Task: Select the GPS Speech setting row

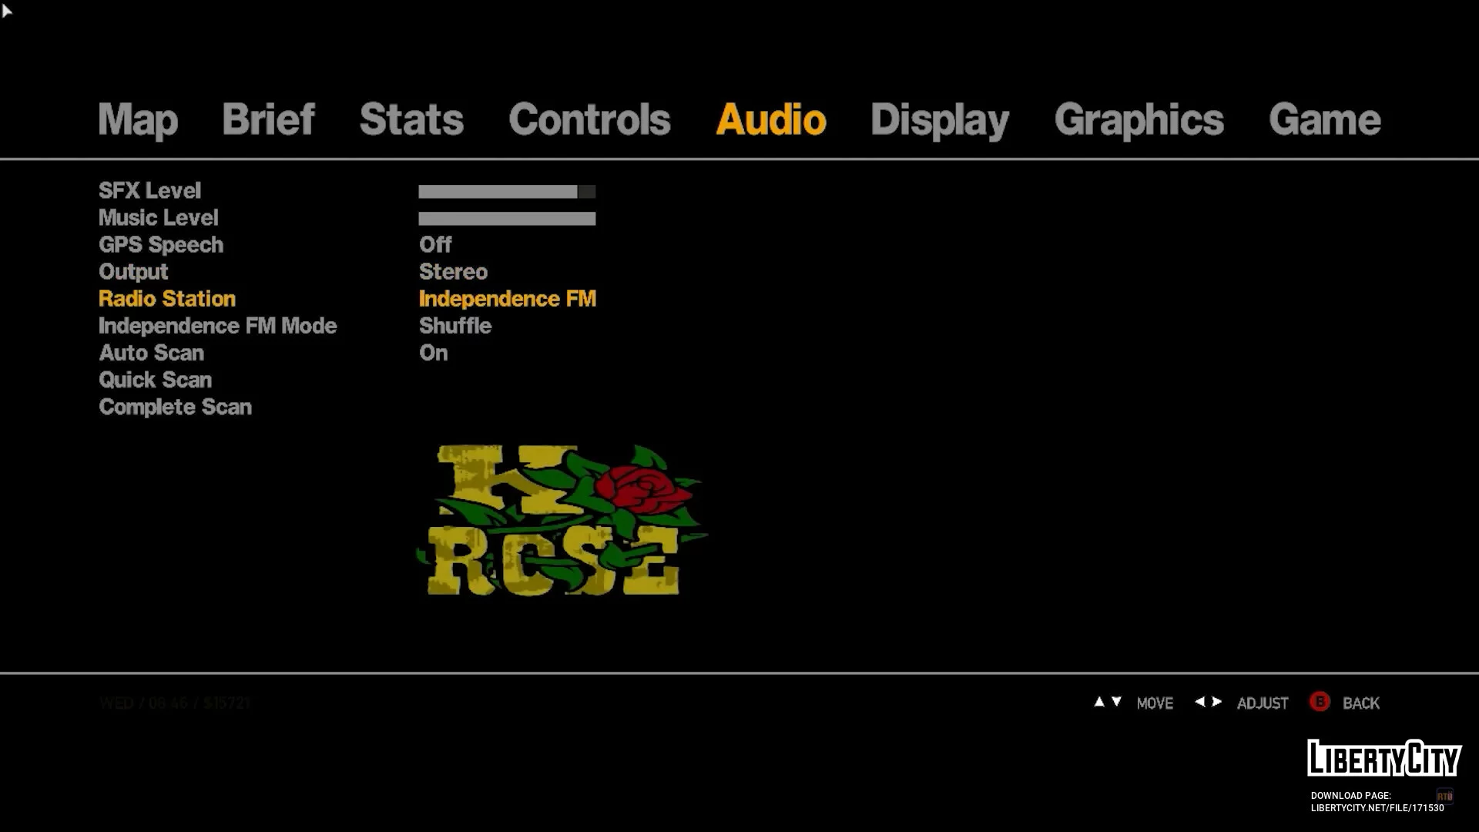Action: tap(161, 245)
